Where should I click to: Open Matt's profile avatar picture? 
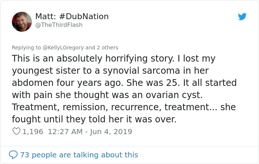point(22,22)
